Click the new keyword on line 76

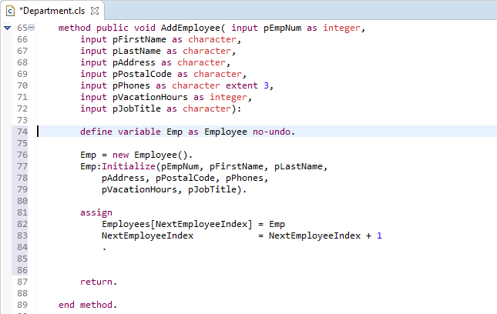[120, 155]
